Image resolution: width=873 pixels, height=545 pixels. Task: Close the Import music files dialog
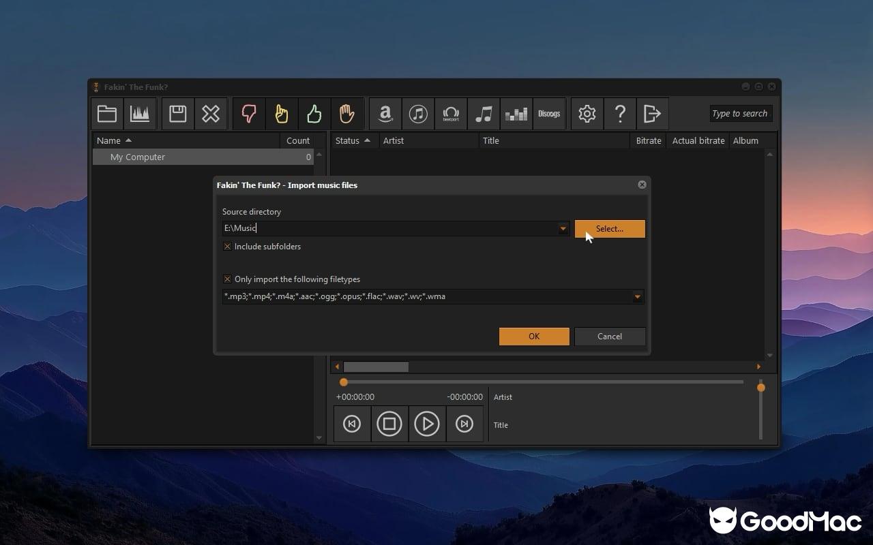point(642,185)
